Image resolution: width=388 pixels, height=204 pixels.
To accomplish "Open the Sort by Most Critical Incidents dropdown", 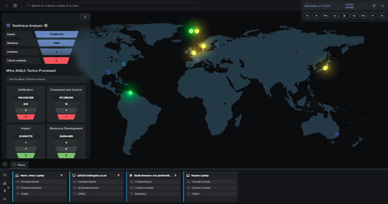I will [46, 79].
